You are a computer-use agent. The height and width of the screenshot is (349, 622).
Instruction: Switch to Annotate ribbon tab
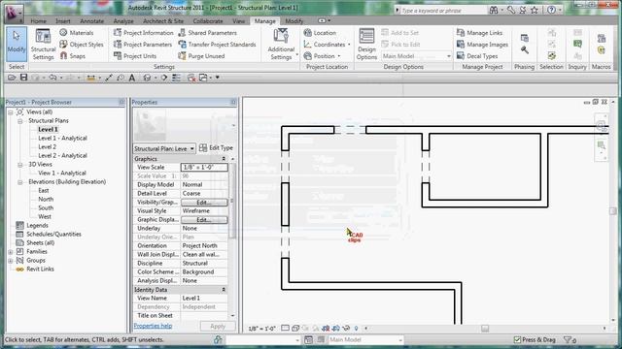pyautogui.click(x=91, y=21)
